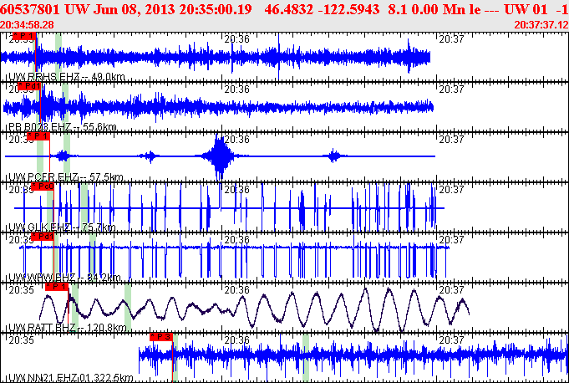Click the UW NN21 EHZ 322.6km label
569x383 pixels.
click(70, 378)
